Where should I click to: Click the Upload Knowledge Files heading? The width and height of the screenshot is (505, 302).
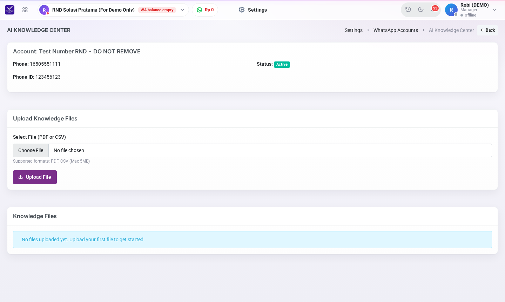click(45, 119)
